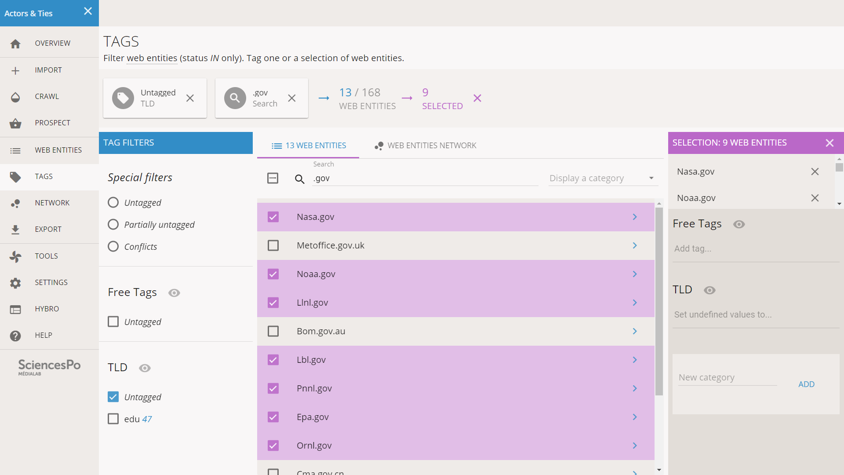Check the Metoffice.gov.uk checkbox

(x=273, y=245)
